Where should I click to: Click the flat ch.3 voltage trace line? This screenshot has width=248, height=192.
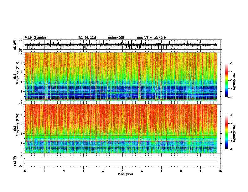121,161
